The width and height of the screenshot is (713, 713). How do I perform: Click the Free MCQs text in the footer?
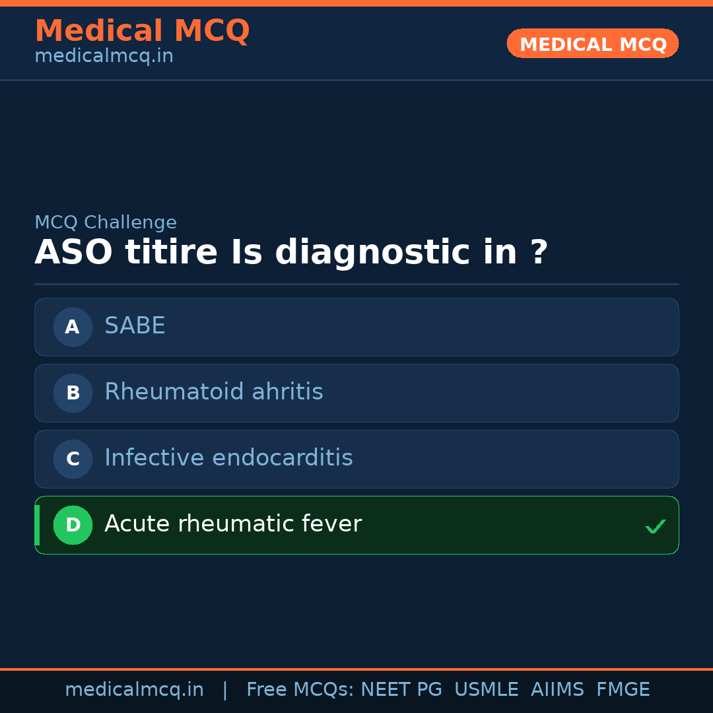coord(300,690)
